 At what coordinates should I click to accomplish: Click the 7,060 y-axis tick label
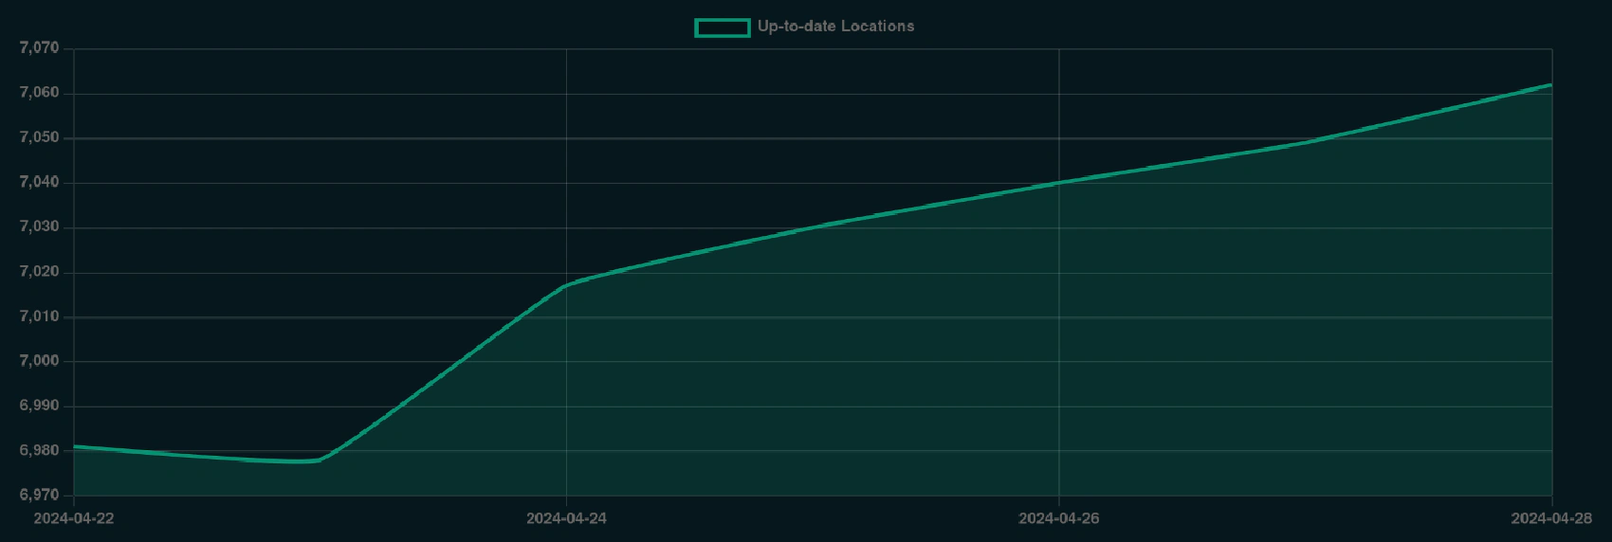coord(39,93)
